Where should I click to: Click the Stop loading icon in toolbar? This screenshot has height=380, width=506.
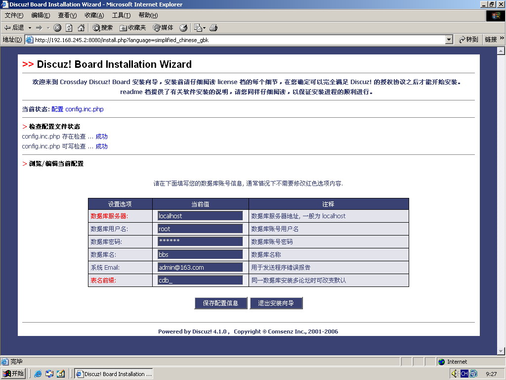pyautogui.click(x=57, y=28)
